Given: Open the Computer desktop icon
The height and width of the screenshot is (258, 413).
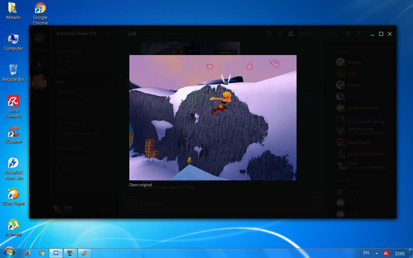Looking at the screenshot, I should pyautogui.click(x=14, y=42).
